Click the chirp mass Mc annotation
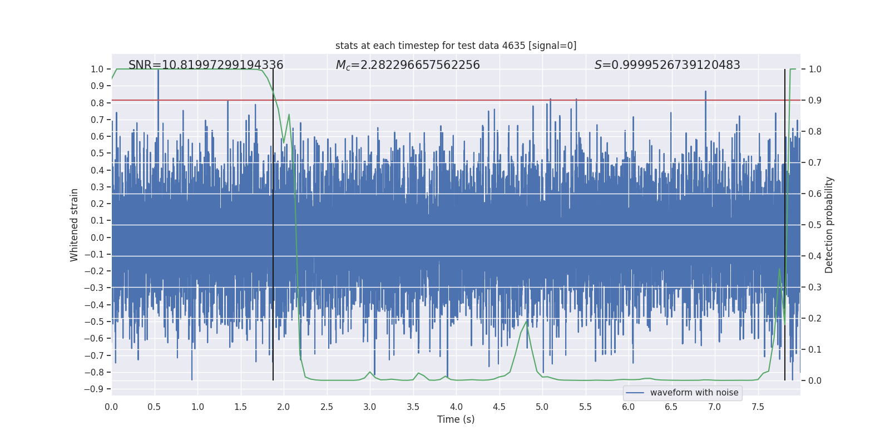The height and width of the screenshot is (445, 890). (x=407, y=65)
